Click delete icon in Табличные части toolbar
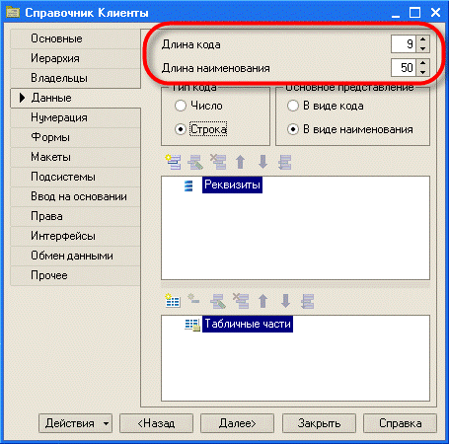This screenshot has height=444, width=449. tap(241, 301)
